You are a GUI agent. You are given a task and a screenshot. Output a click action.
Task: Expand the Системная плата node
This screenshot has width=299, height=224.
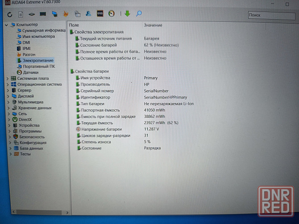click(8, 79)
